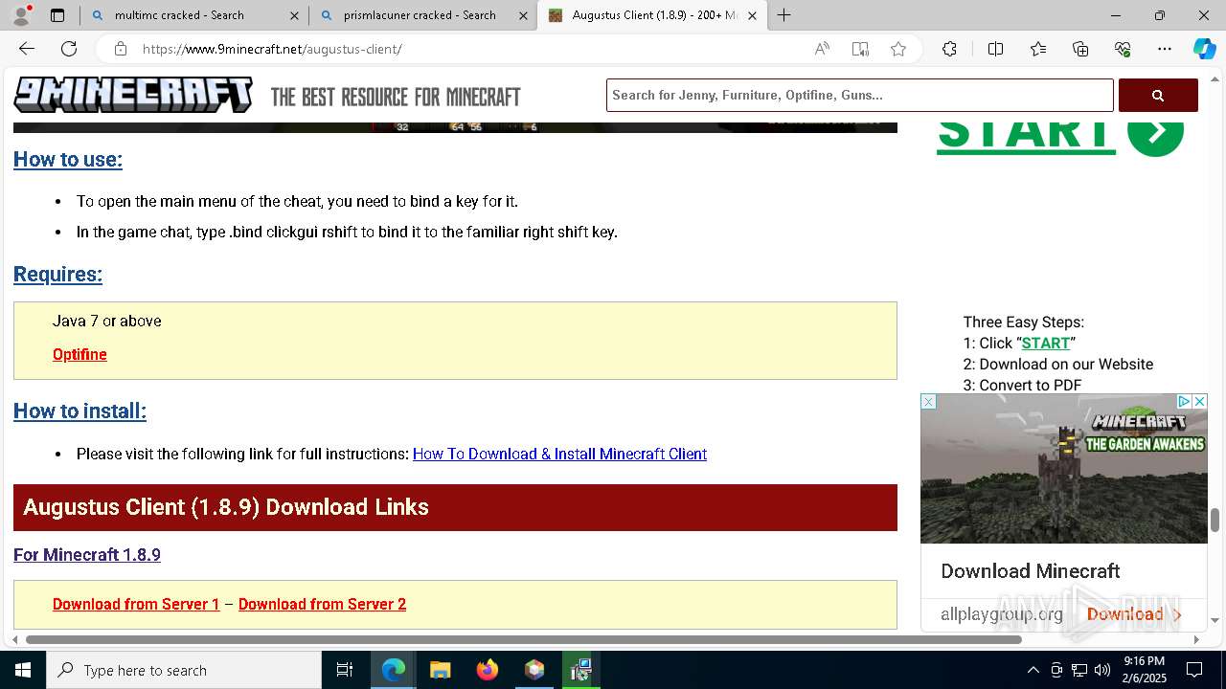Close the Minecraft ad via X icon
This screenshot has width=1226, height=689.
coord(1199,401)
